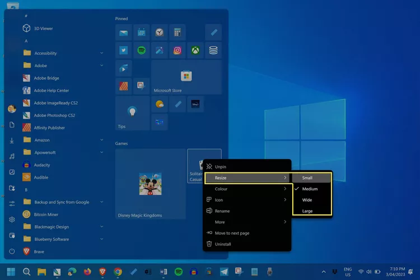
Task: Open the Snipping Tool pinned tile
Action: coord(142,86)
